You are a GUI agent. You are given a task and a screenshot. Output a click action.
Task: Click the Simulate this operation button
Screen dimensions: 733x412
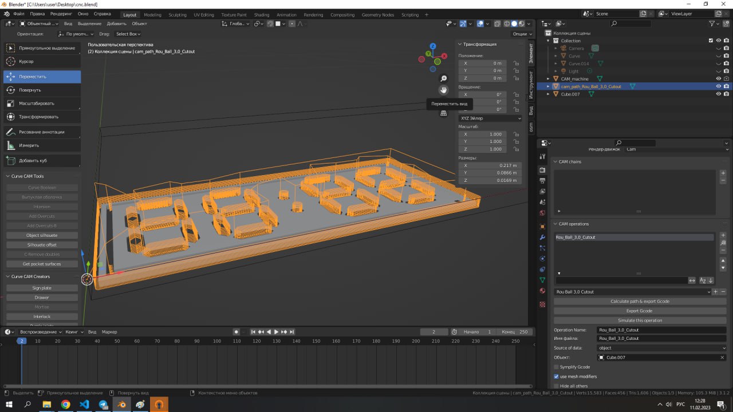[640, 320]
